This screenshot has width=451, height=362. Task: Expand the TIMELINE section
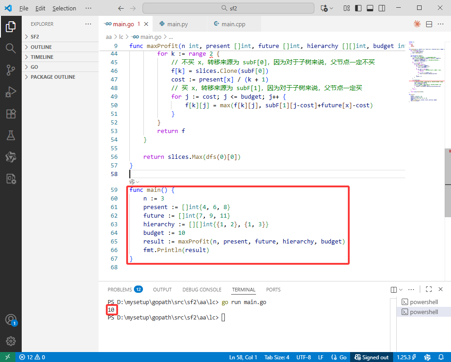point(60,57)
